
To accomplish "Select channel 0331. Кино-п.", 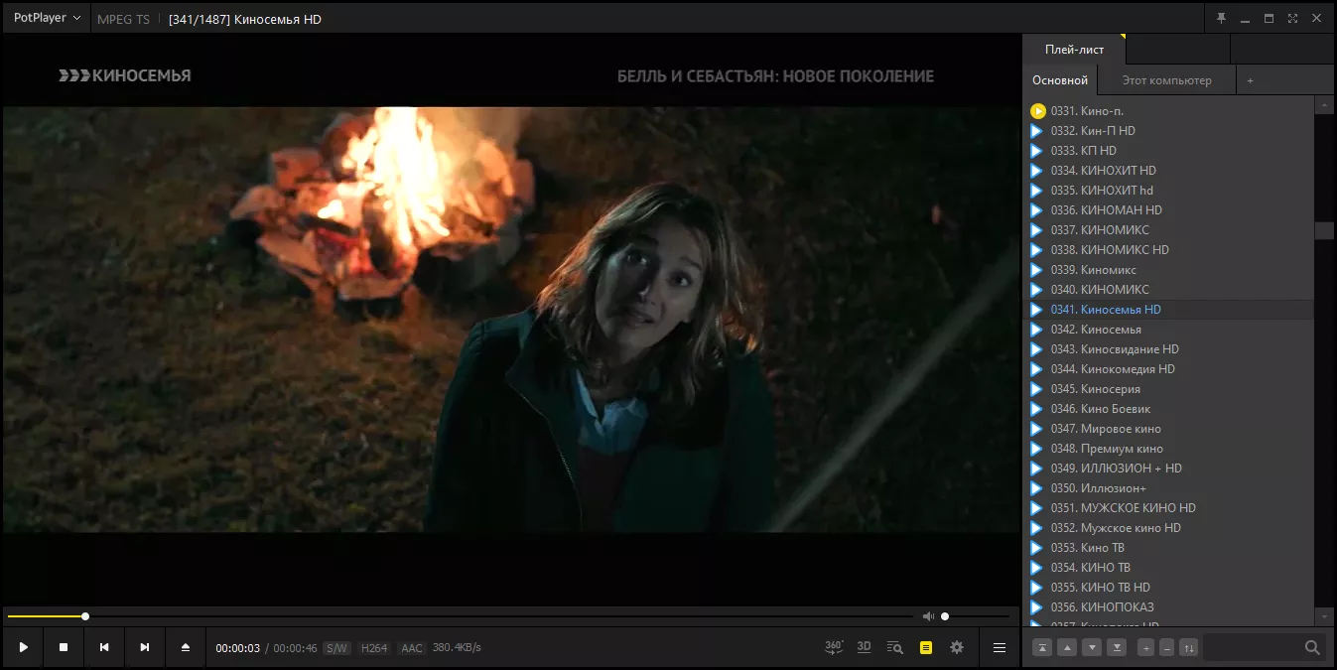I will coord(1168,111).
